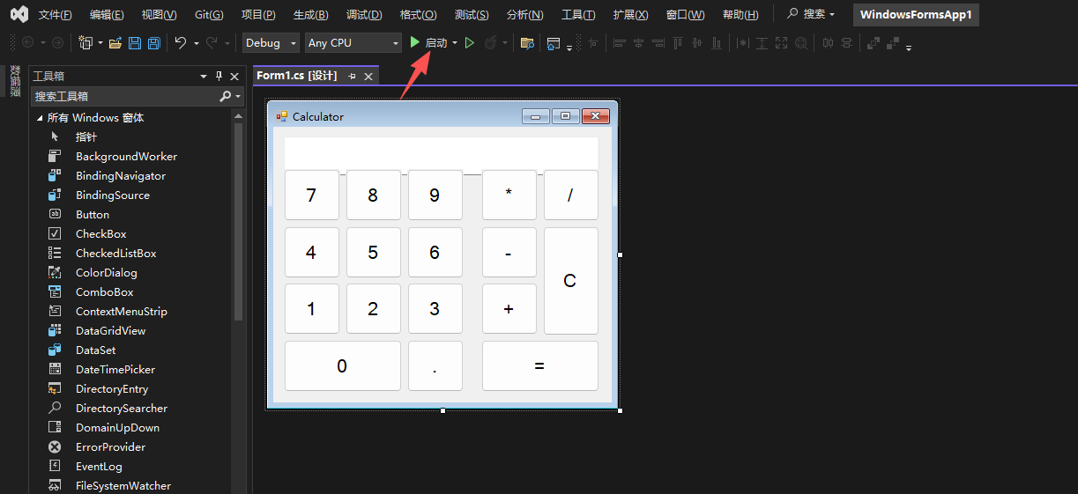Click the Undo arrow icon
This screenshot has width=1078, height=494.
pos(181,42)
